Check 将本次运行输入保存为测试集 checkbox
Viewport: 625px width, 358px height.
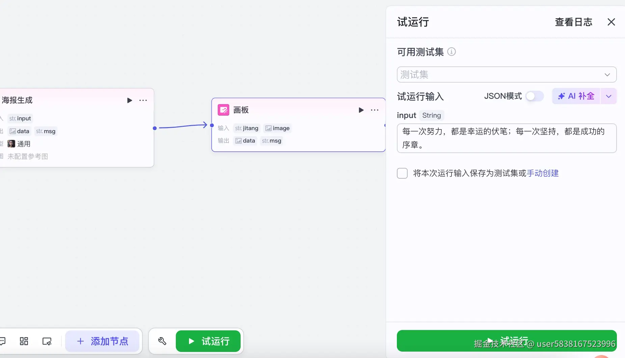pyautogui.click(x=402, y=173)
